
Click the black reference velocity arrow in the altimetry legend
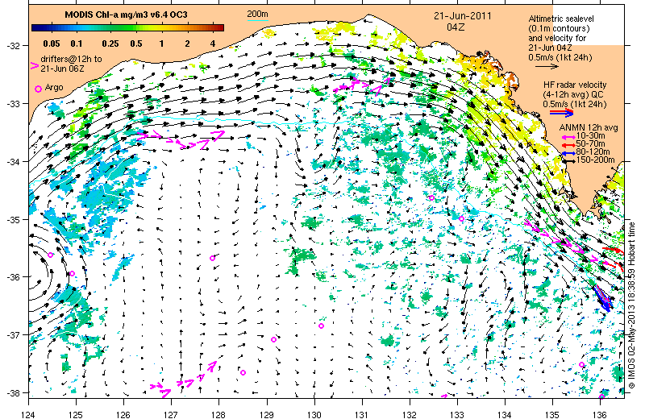coord(547,66)
